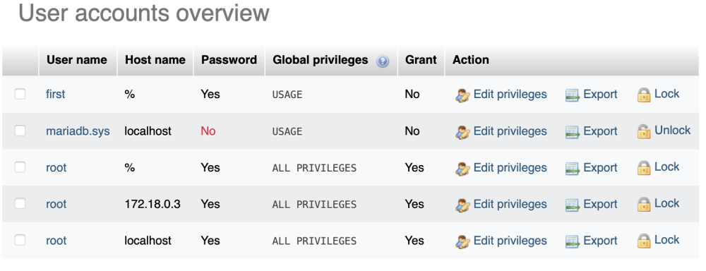This screenshot has width=706, height=271.
Task: Click Edit privileges icon for user first
Action: [x=462, y=95]
